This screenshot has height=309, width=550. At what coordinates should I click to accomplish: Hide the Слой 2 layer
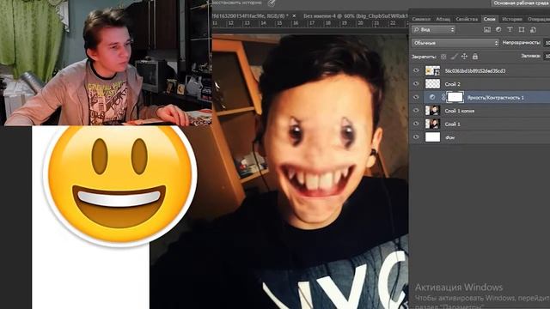[416, 84]
